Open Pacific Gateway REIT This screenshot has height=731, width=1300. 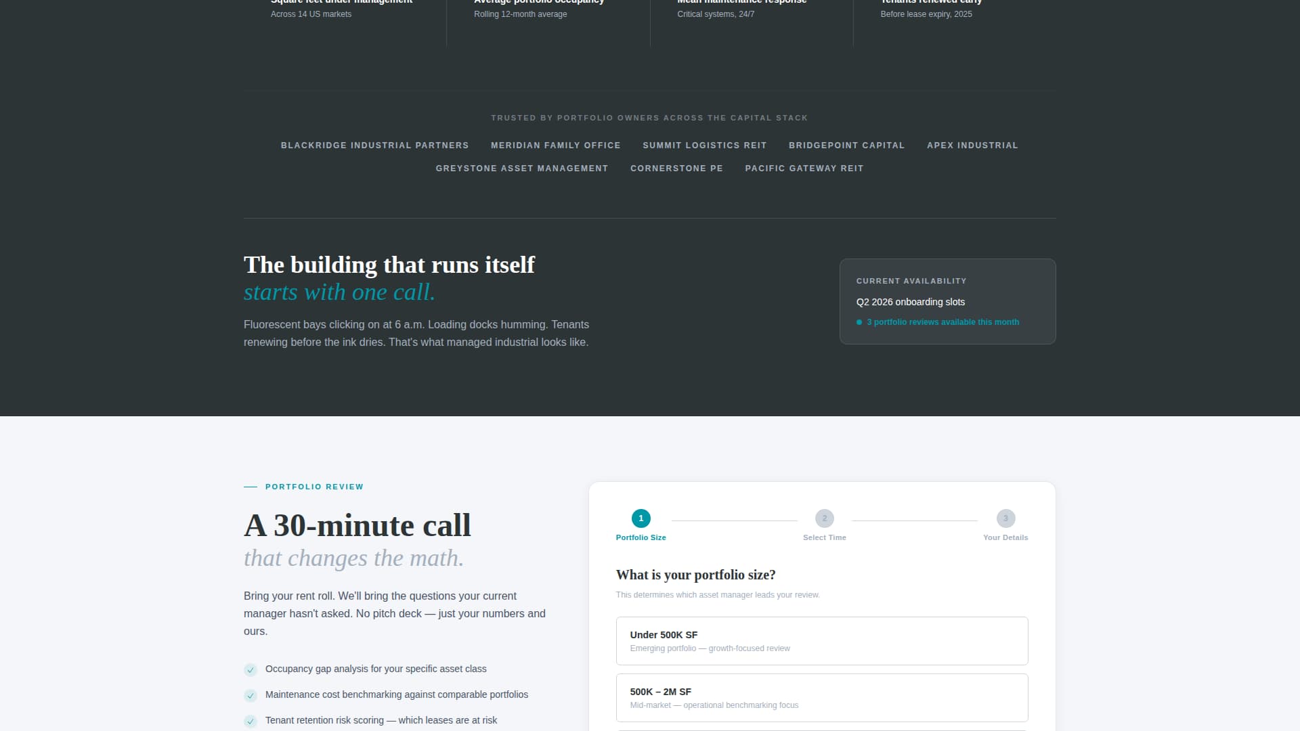point(804,168)
